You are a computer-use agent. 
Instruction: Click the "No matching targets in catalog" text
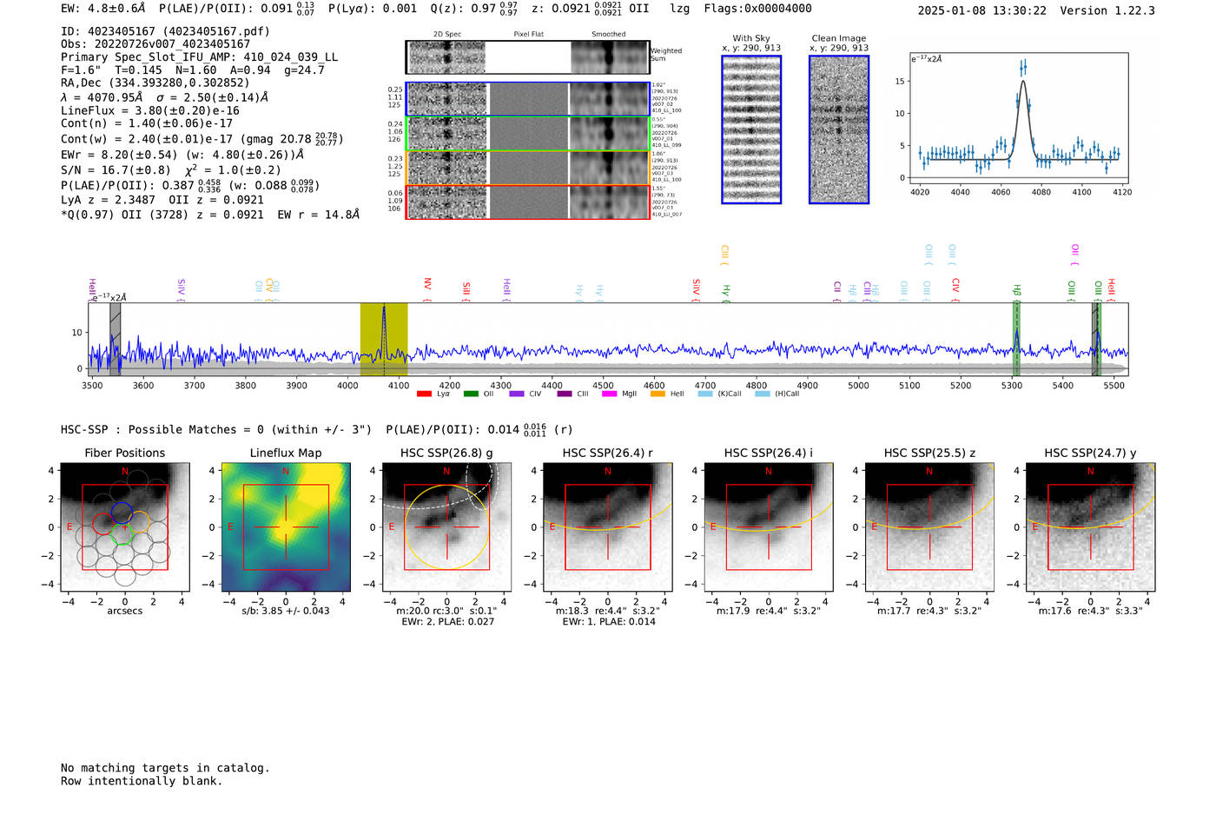pos(165,768)
